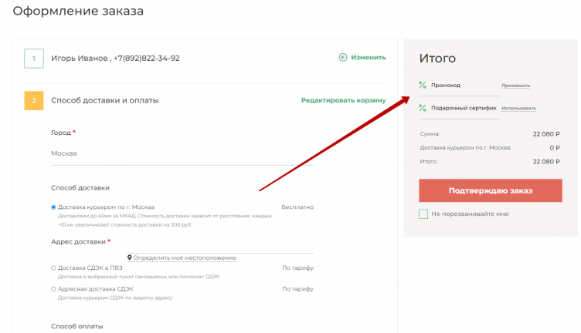
Task: Click the Доставка курьером по г. Москва: summary label
Action: (465, 147)
